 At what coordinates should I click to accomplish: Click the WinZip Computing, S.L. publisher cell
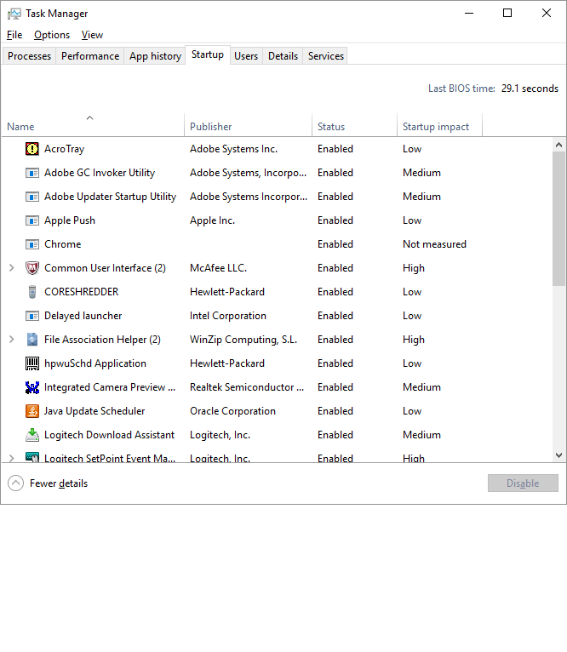[243, 340]
